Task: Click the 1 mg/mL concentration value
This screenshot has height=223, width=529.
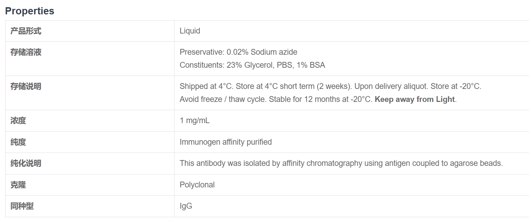Action: point(195,120)
